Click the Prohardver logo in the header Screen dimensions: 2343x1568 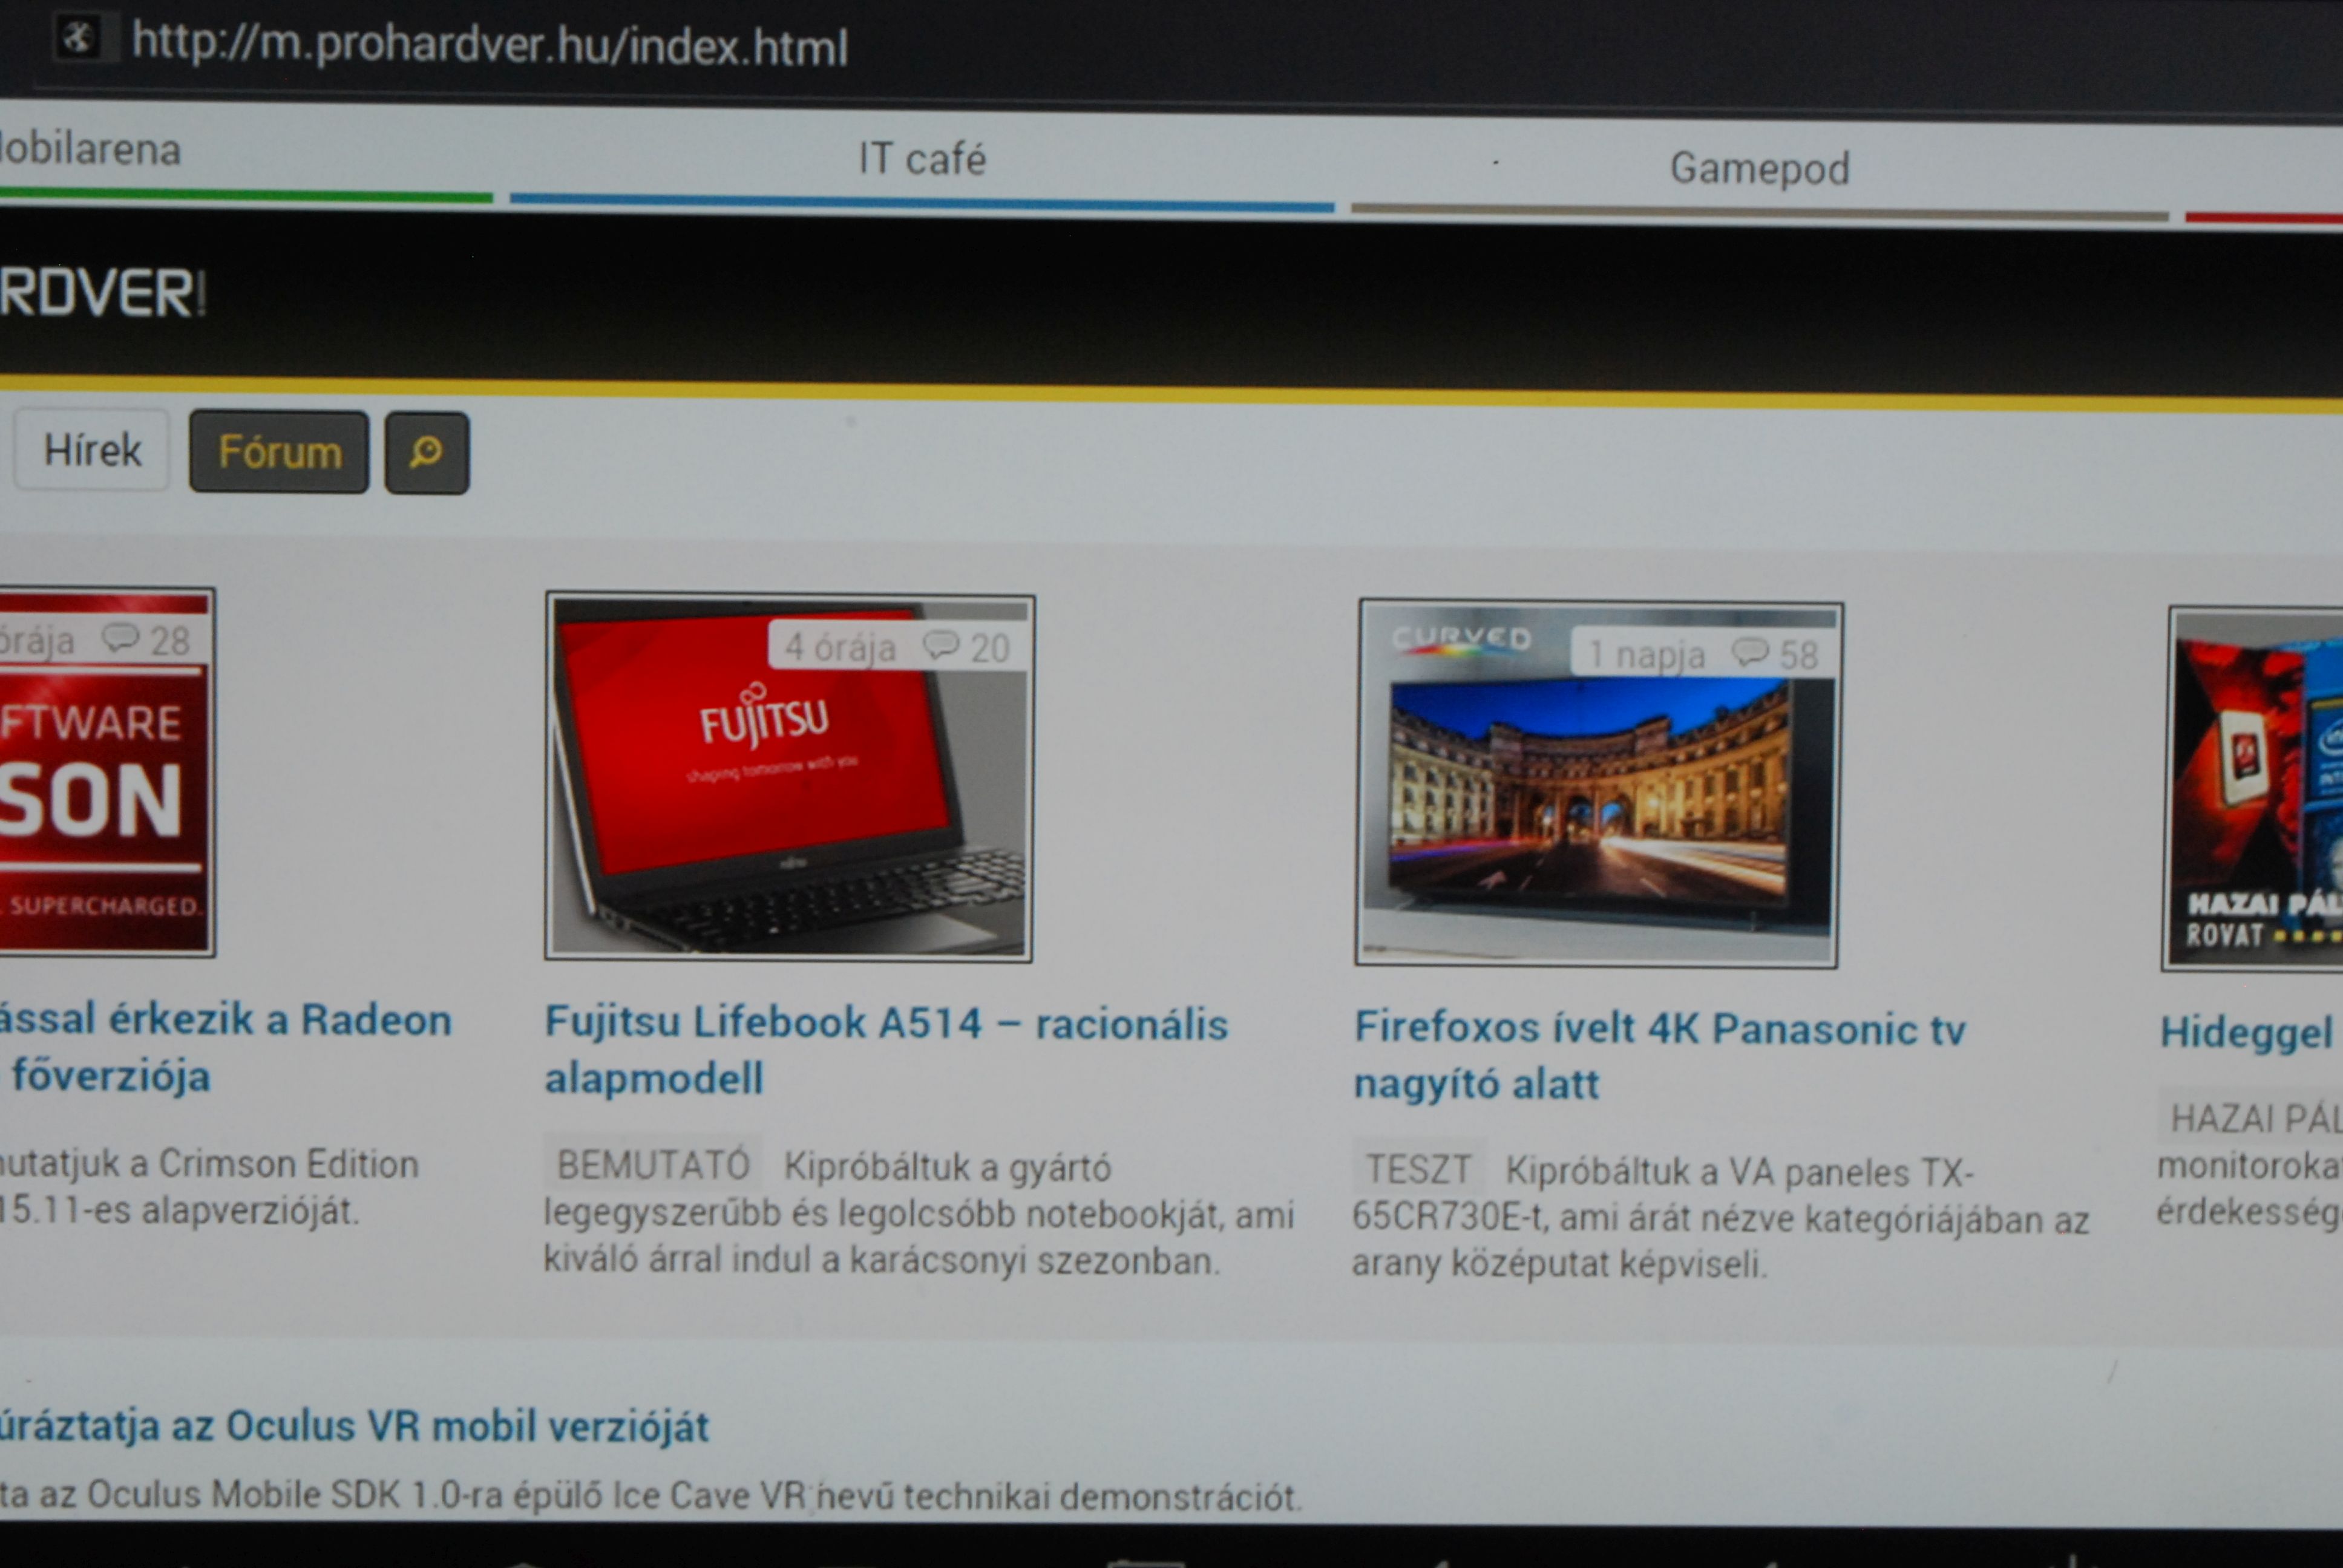[x=102, y=294]
